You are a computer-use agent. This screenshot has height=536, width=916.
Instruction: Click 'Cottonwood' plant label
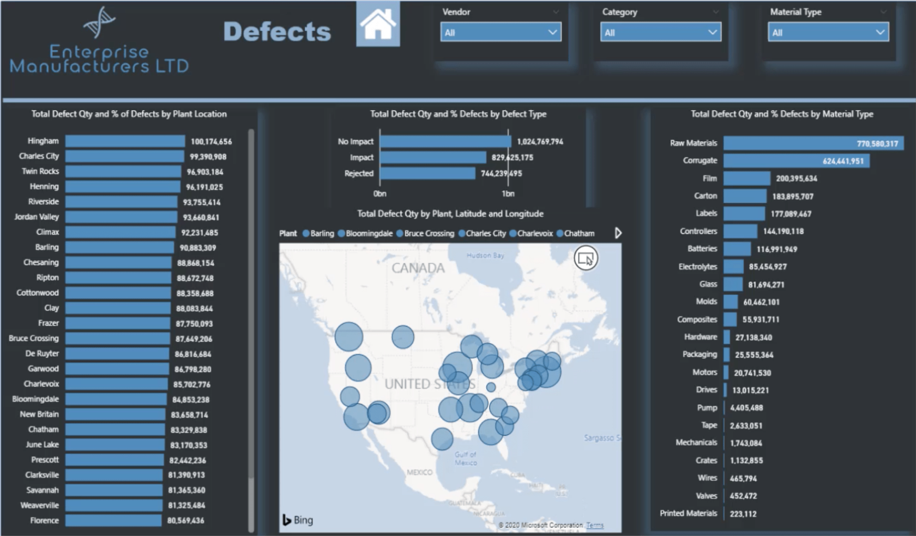(38, 293)
